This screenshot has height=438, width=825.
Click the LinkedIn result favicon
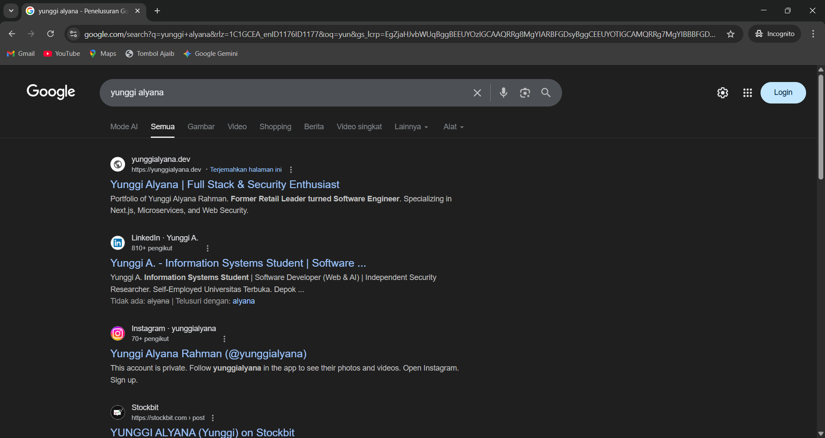point(118,243)
